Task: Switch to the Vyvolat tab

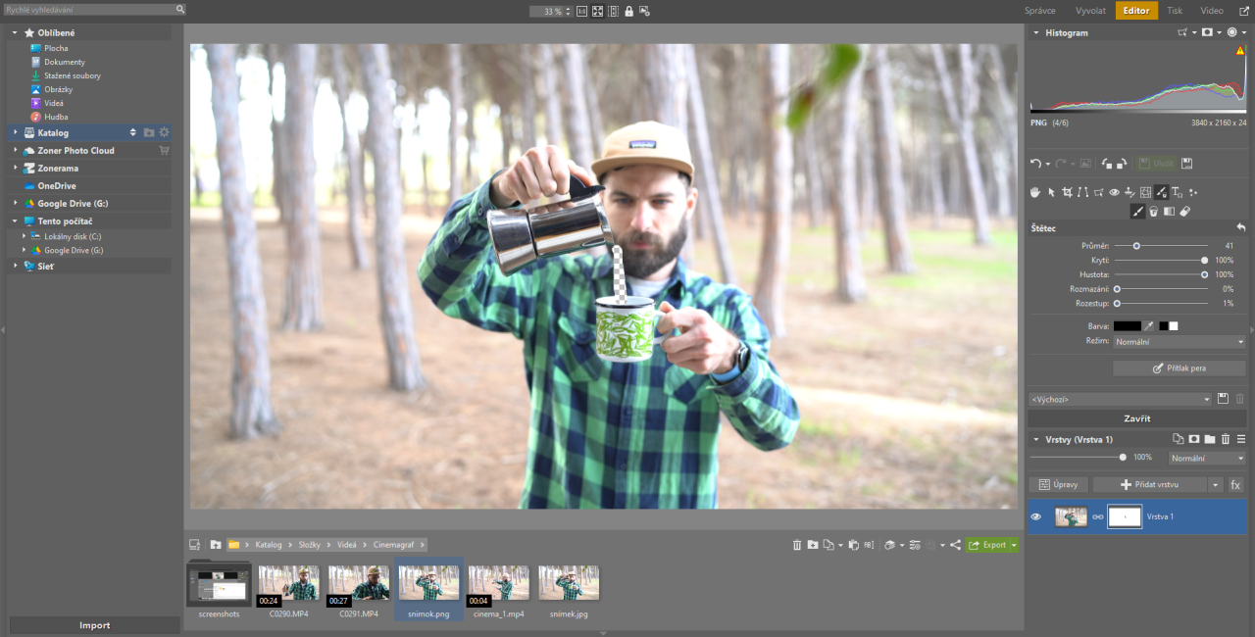Action: tap(1090, 11)
